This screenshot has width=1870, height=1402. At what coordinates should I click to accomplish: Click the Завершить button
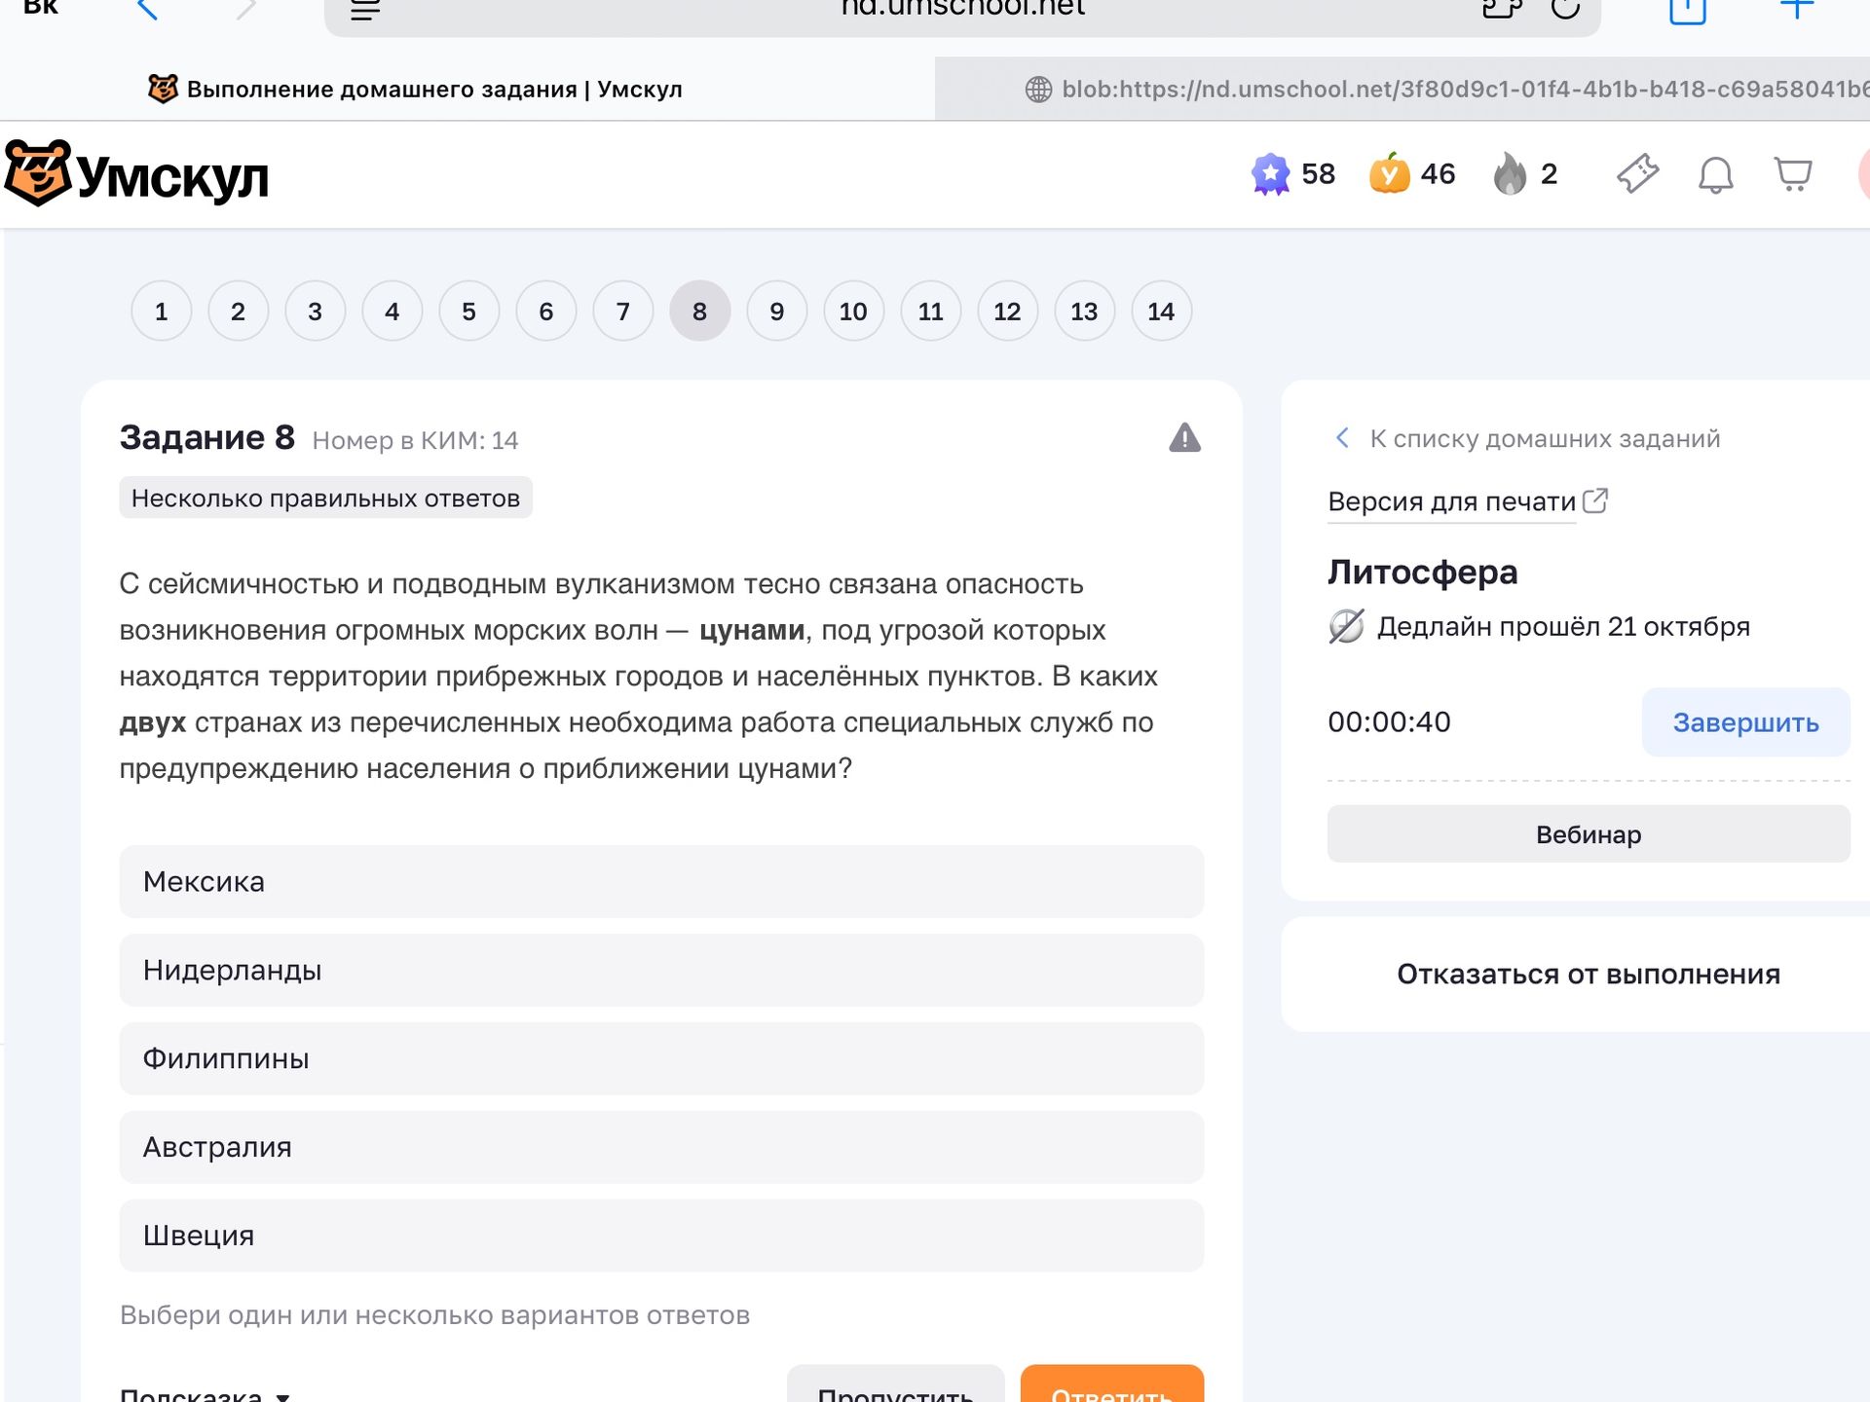click(1745, 722)
